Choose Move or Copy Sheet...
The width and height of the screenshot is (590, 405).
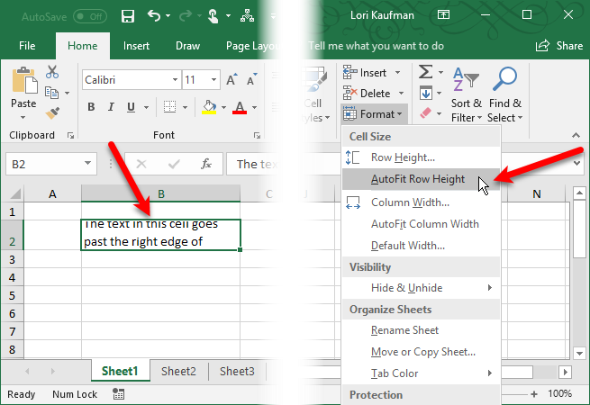[421, 352]
